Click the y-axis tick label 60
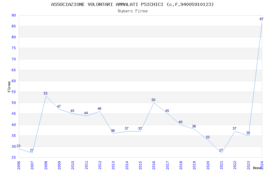This screenshot has width=265, height=171. [x=14, y=81]
